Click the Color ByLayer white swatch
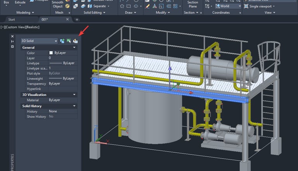The width and height of the screenshot is (298, 171). [51, 53]
